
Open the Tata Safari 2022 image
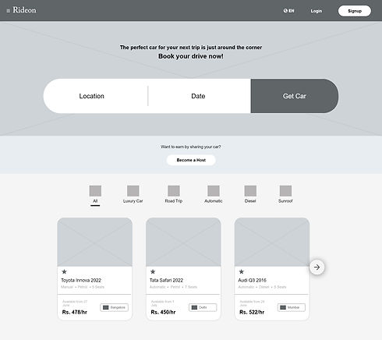(183, 242)
